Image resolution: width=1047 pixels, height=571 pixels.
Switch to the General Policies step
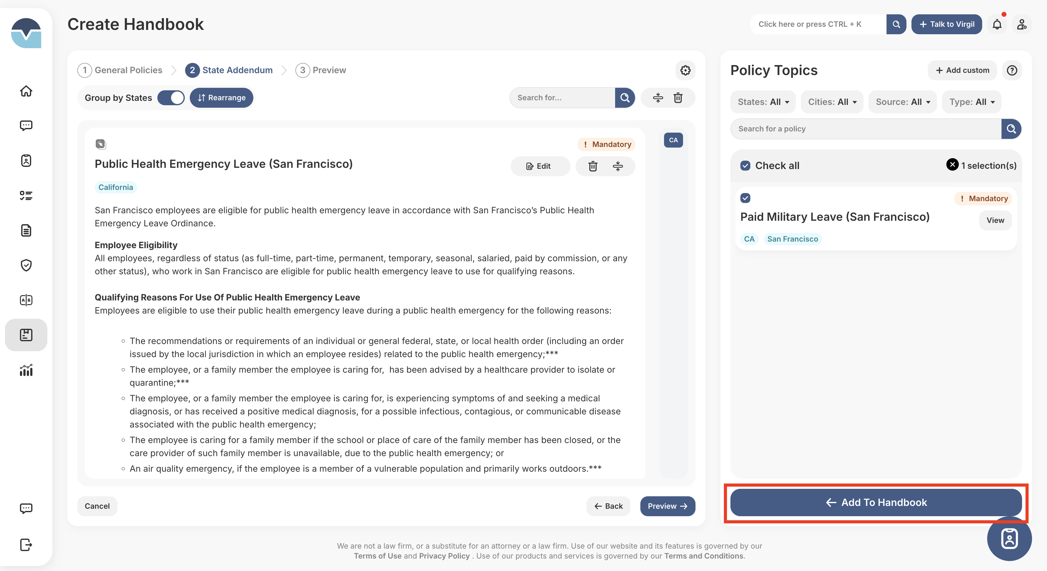[x=120, y=70]
